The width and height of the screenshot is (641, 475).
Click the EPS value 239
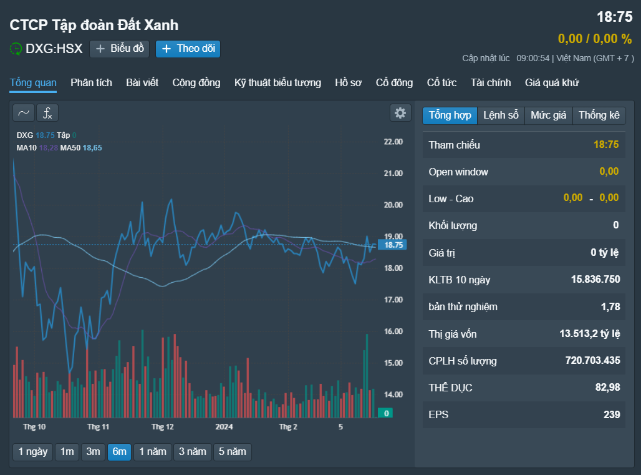[x=612, y=414]
